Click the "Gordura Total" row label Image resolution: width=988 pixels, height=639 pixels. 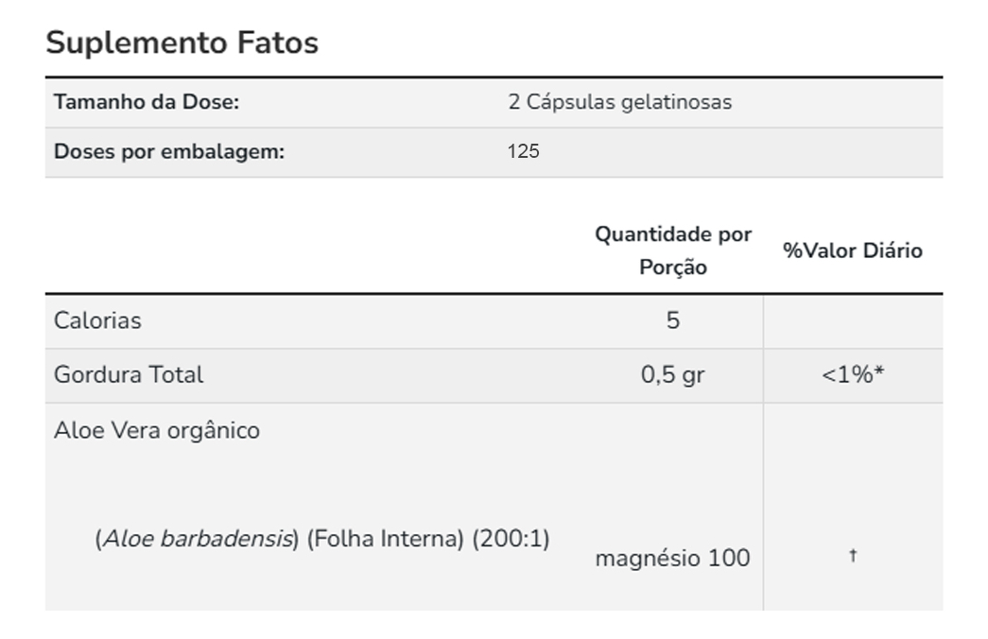[129, 374]
